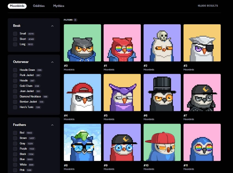Check the Punk Jacket outerwear filter
233x173 pixels.
(15, 75)
